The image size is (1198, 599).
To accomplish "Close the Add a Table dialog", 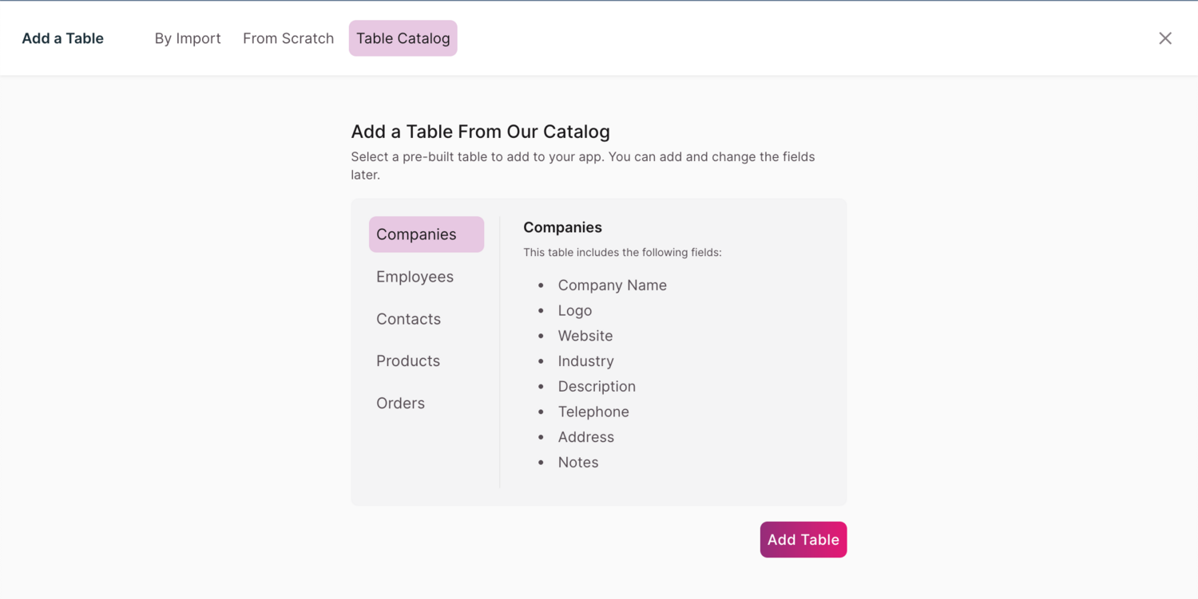I will (1165, 37).
